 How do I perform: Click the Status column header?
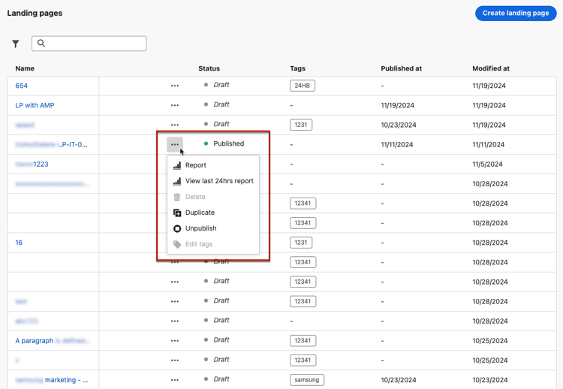point(209,68)
